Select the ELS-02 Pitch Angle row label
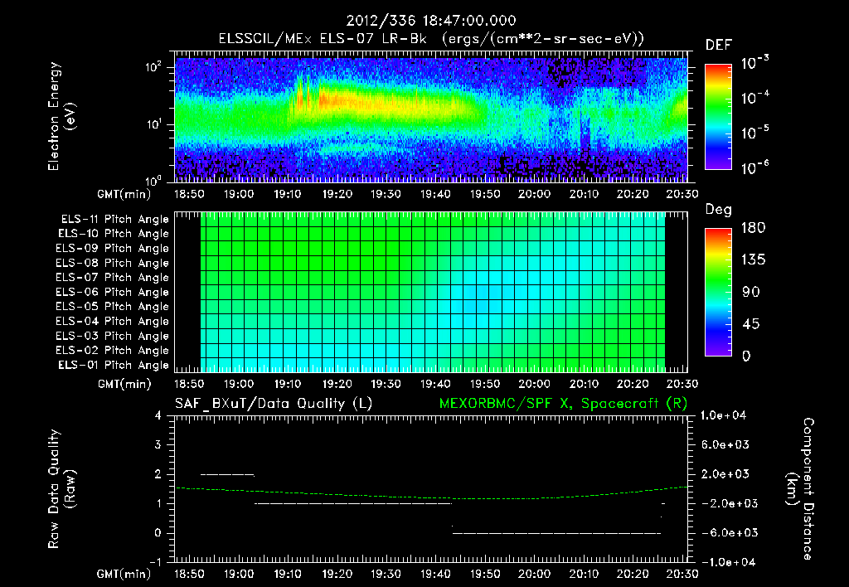 (113, 351)
